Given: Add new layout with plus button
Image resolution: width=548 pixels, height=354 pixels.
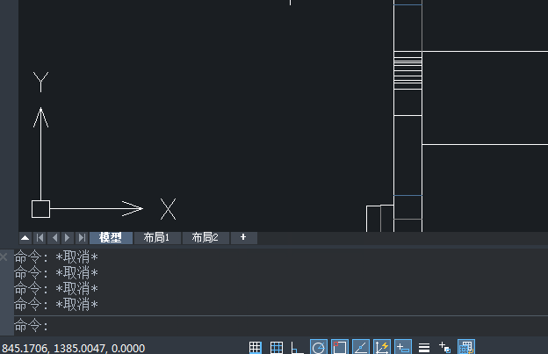Looking at the screenshot, I should coord(243,237).
